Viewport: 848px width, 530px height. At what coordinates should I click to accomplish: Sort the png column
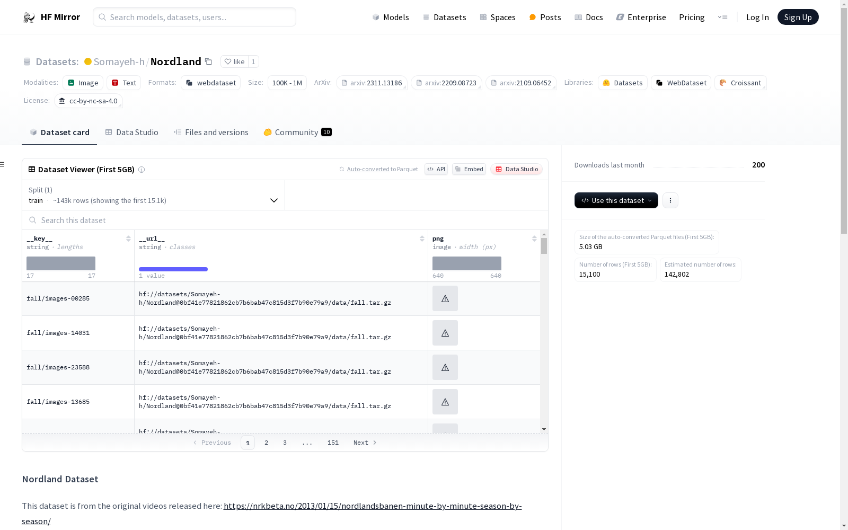coord(534,238)
